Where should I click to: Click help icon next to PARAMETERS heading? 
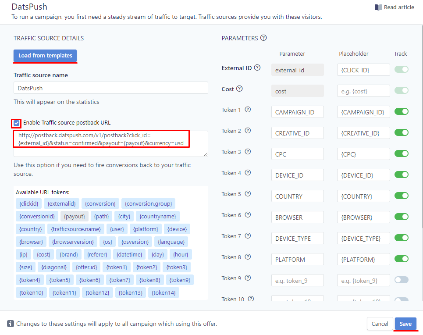263,38
